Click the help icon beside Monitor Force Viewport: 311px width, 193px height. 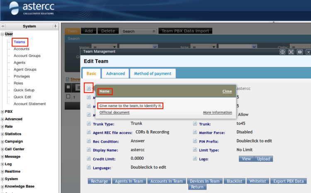[195, 132]
